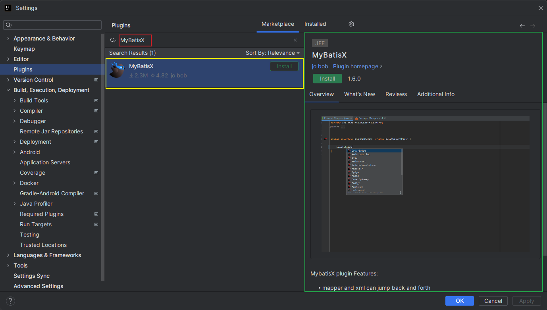The image size is (547, 310).
Task: Expand Languages & Frameworks node
Action: tap(8, 255)
